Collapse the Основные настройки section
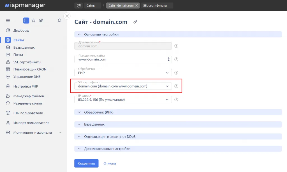 tap(178, 34)
